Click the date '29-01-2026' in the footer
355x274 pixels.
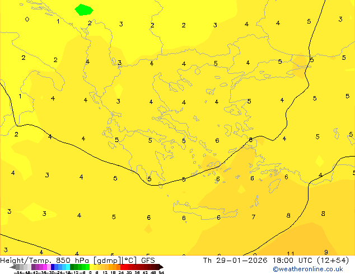(x=241, y=261)
